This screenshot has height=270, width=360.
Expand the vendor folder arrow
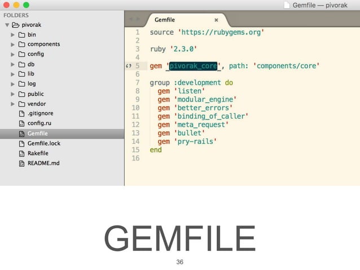tap(12, 104)
